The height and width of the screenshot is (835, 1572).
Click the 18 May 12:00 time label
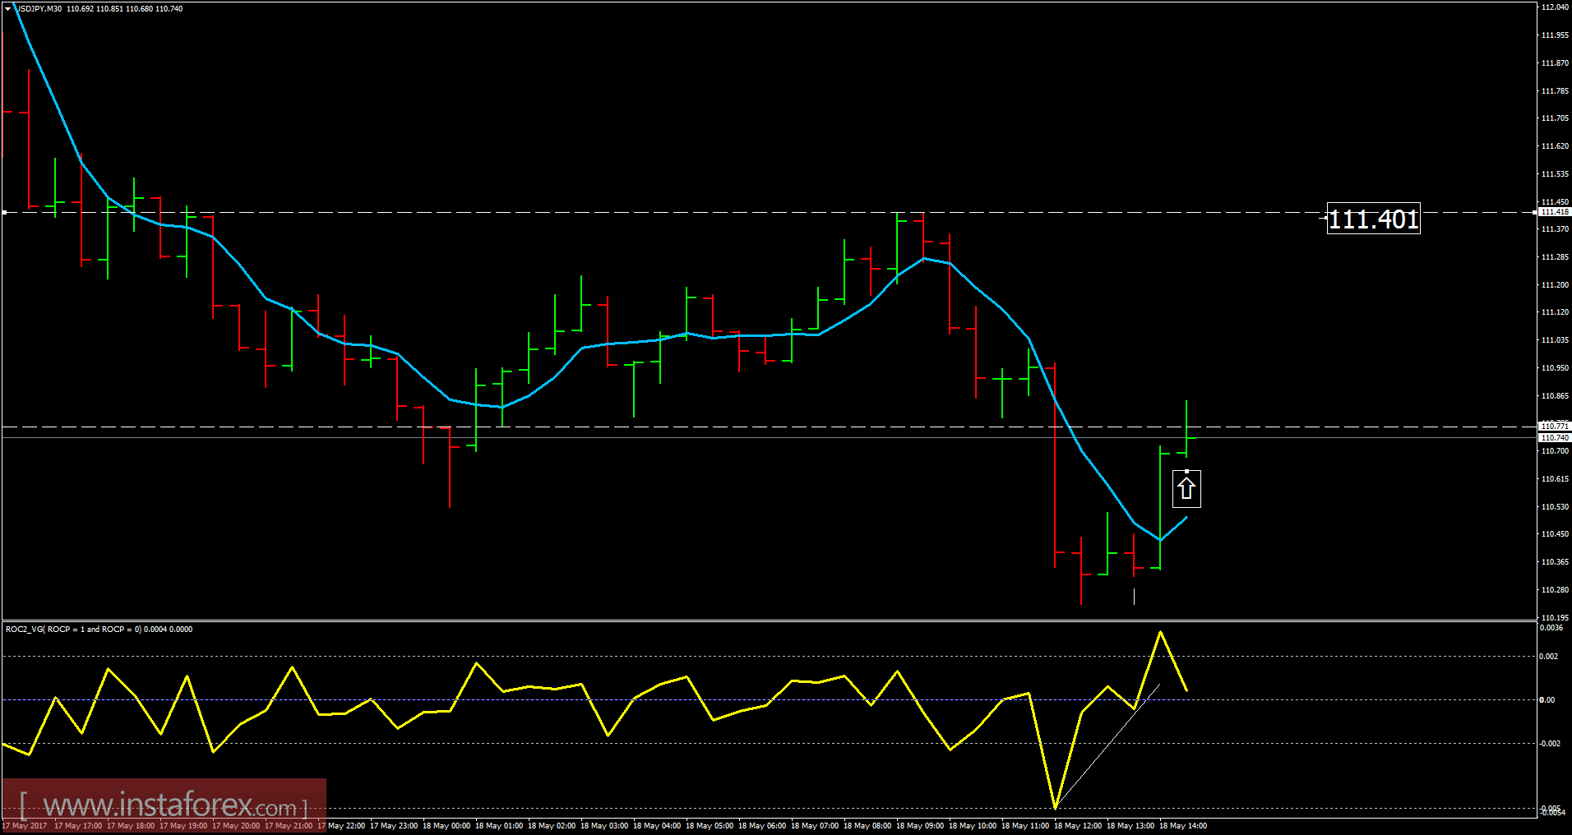(1078, 826)
